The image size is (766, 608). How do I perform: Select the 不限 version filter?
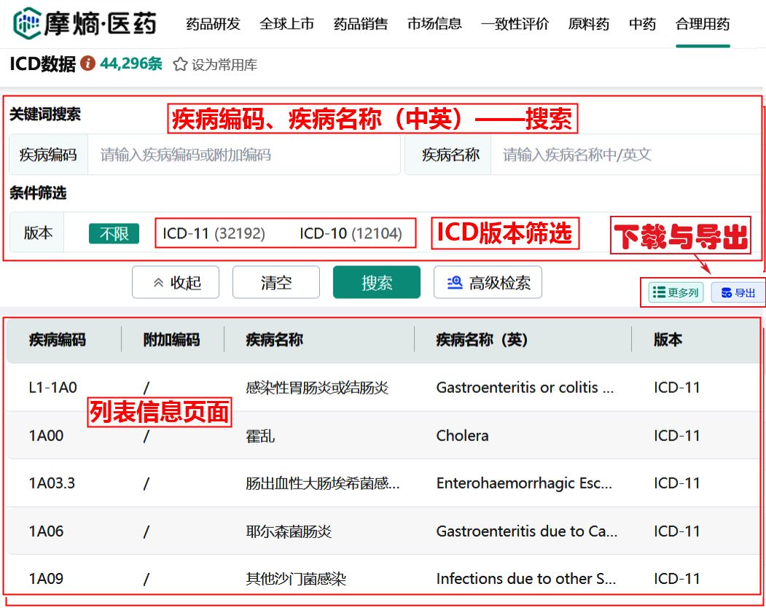(114, 233)
